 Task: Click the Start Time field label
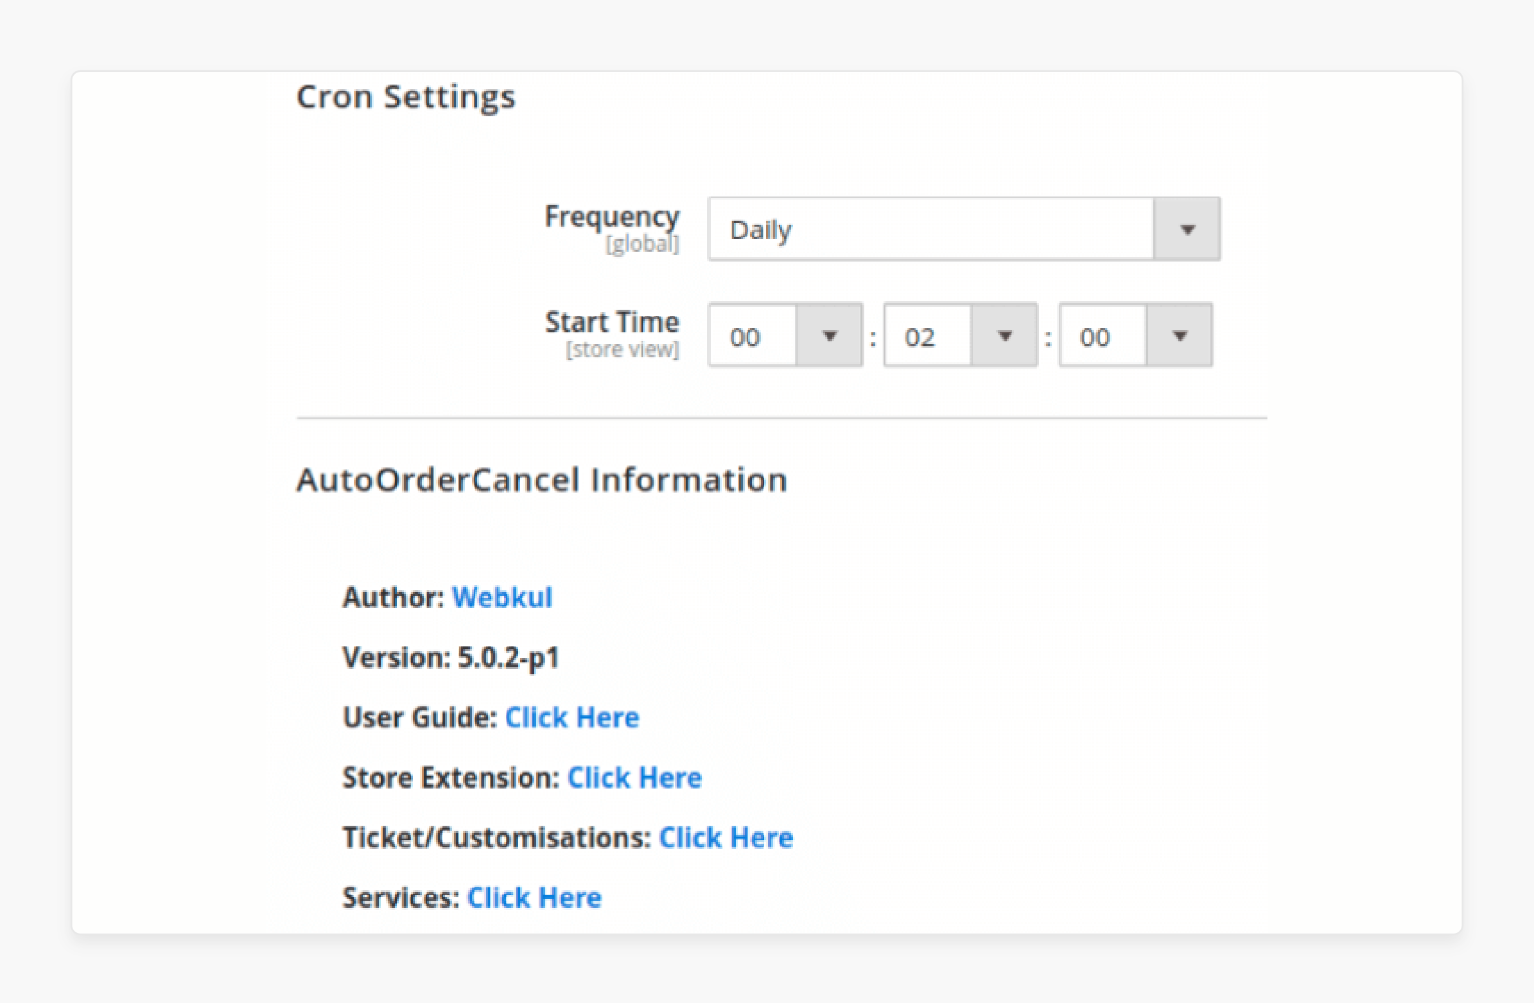pyautogui.click(x=613, y=322)
